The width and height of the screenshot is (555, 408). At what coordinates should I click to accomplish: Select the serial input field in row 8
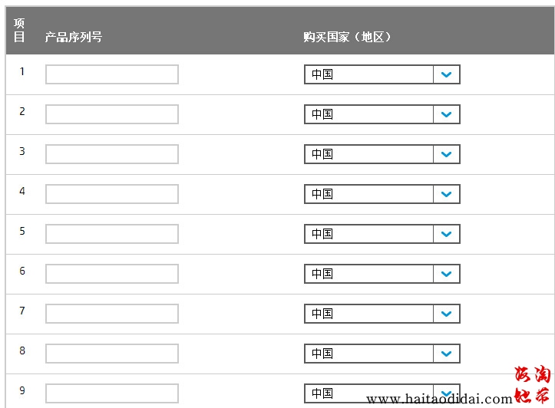click(x=112, y=354)
